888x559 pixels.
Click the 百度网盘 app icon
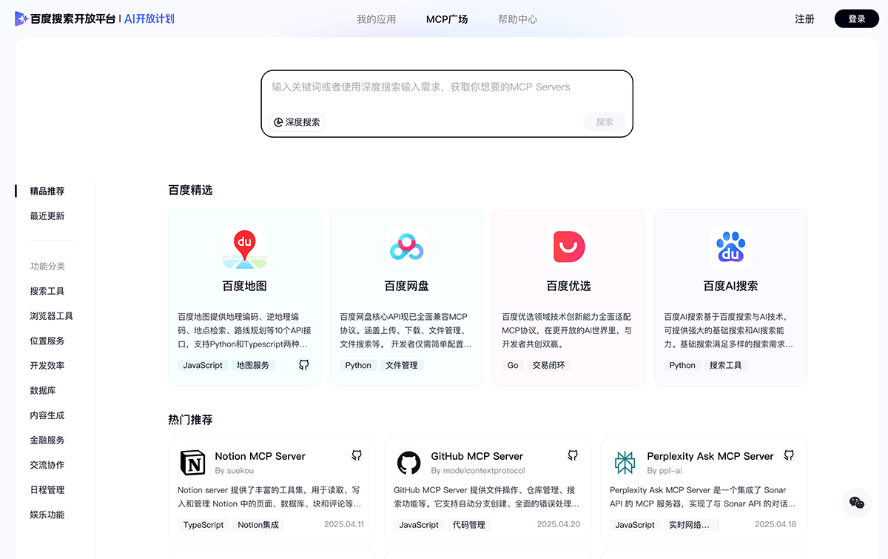click(406, 247)
